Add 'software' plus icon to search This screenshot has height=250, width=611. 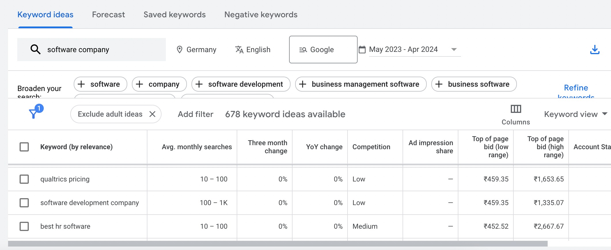81,84
